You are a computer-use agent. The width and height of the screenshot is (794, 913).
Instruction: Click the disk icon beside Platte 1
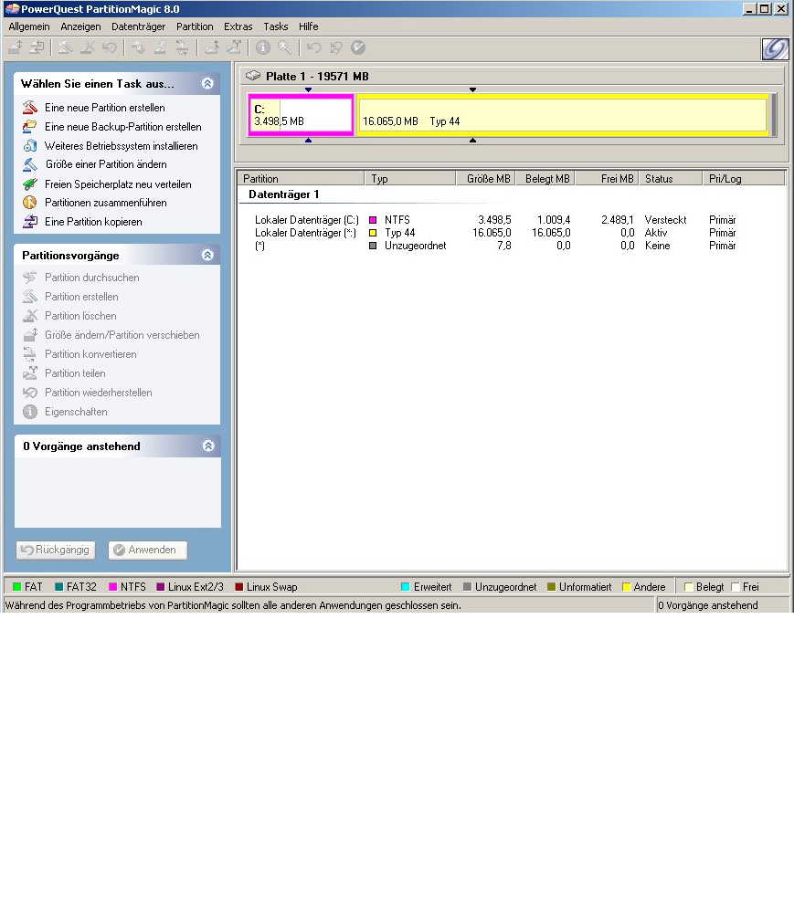(x=253, y=76)
